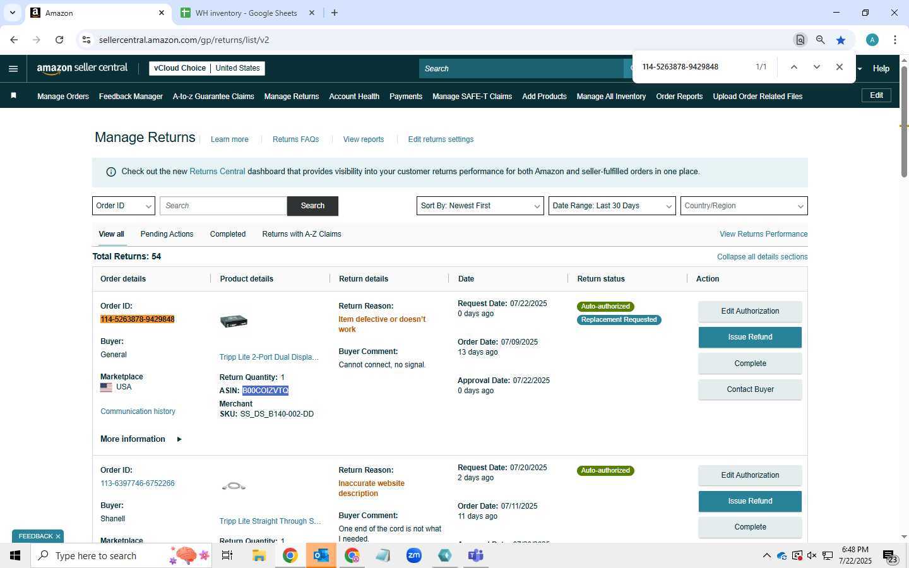909x568 pixels.
Task: Open the Tripp Lite 2-Port Dual Displa... product link
Action: [x=269, y=357]
